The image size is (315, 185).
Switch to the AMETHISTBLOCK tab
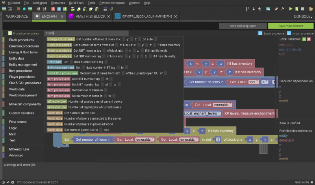(x=89, y=16)
